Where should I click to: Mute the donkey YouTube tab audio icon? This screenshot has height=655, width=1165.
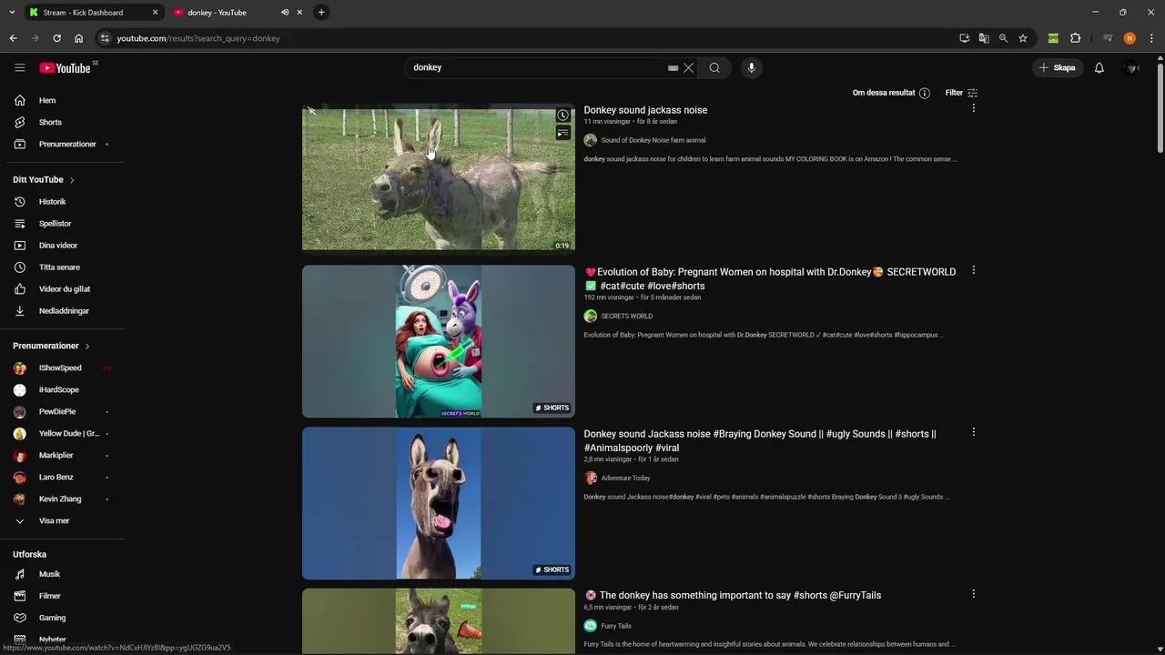[x=285, y=13]
